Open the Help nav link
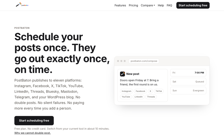Viewport: 224px width, 140px height. coord(161,5)
